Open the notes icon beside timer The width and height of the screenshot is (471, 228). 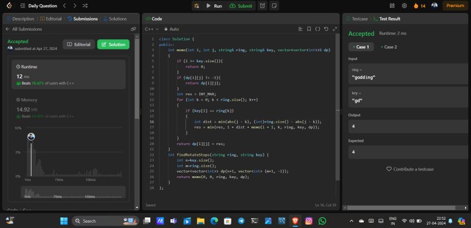tap(274, 6)
